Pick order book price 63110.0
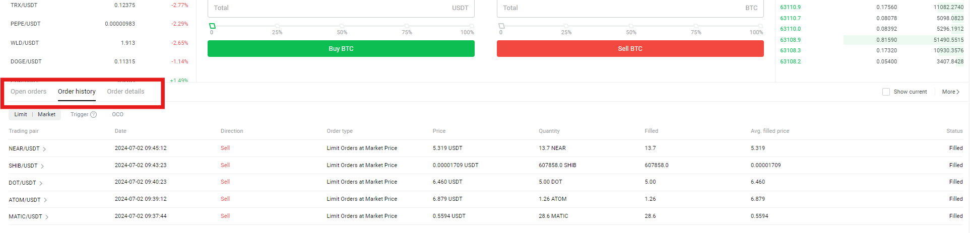Image resolution: width=970 pixels, height=233 pixels. (x=790, y=29)
